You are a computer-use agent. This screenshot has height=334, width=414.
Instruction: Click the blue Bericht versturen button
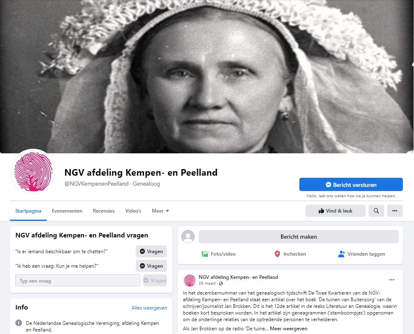[351, 184]
